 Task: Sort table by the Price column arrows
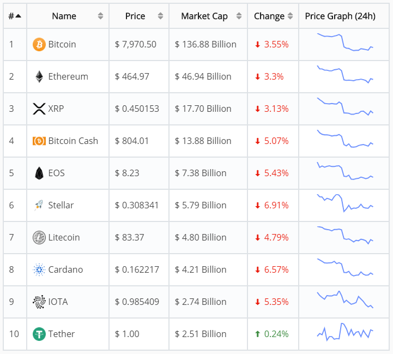(160, 16)
